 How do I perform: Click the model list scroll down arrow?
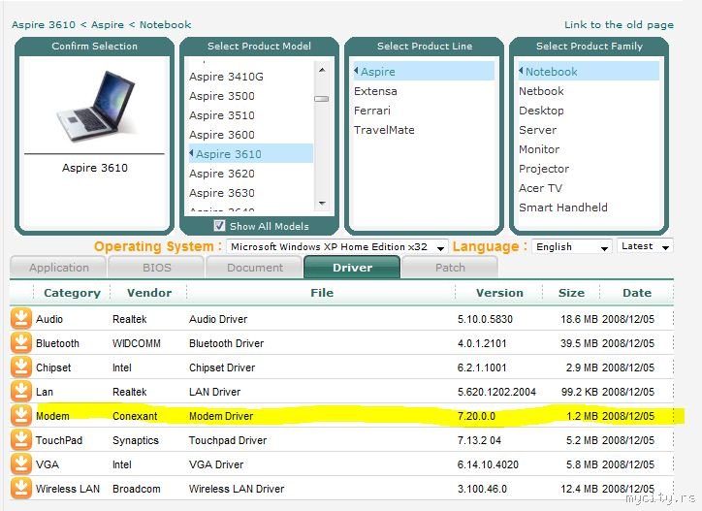point(322,204)
